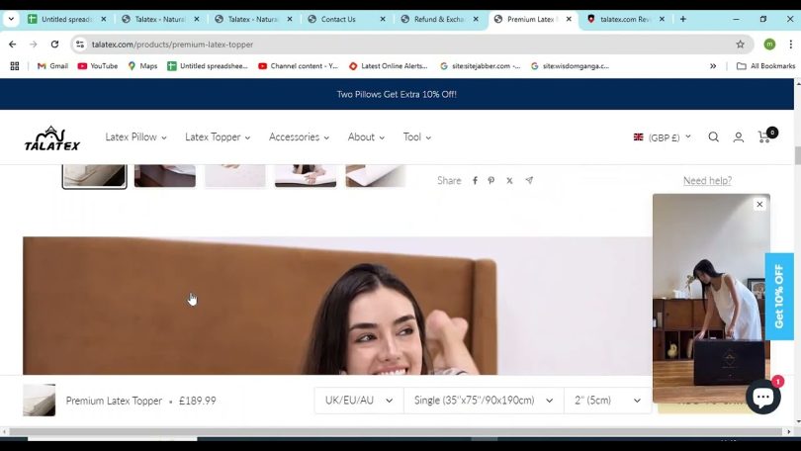Share product on Facebook icon
This screenshot has width=801, height=451.
pyautogui.click(x=475, y=181)
